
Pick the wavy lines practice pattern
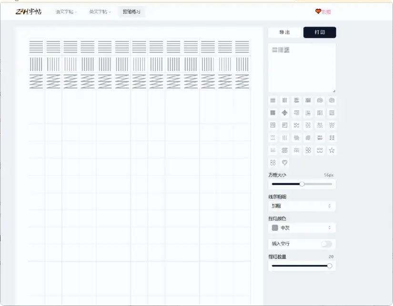321,125
